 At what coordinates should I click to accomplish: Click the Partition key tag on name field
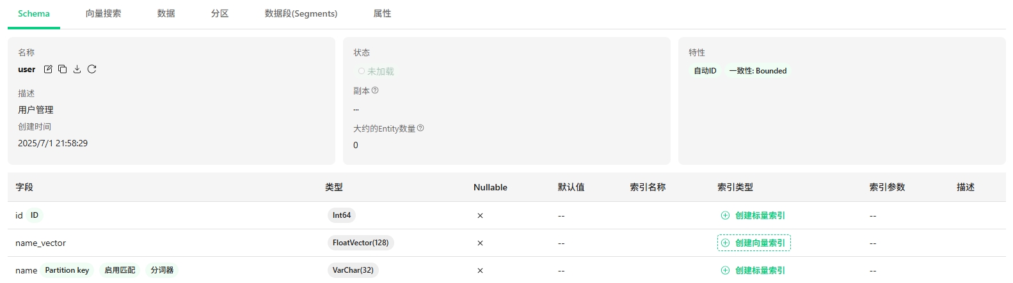[67, 270]
